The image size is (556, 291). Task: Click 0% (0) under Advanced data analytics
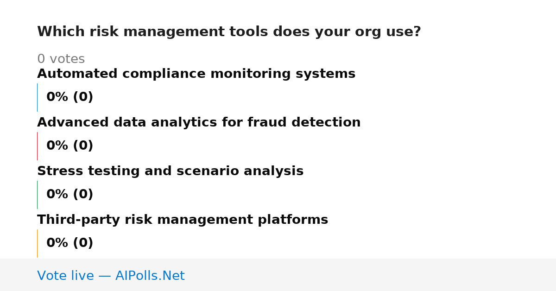69,146
